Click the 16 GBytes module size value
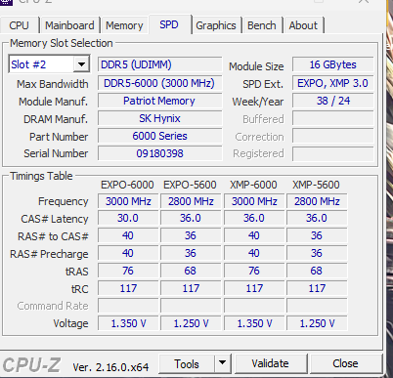The height and width of the screenshot is (378, 393). (x=332, y=64)
